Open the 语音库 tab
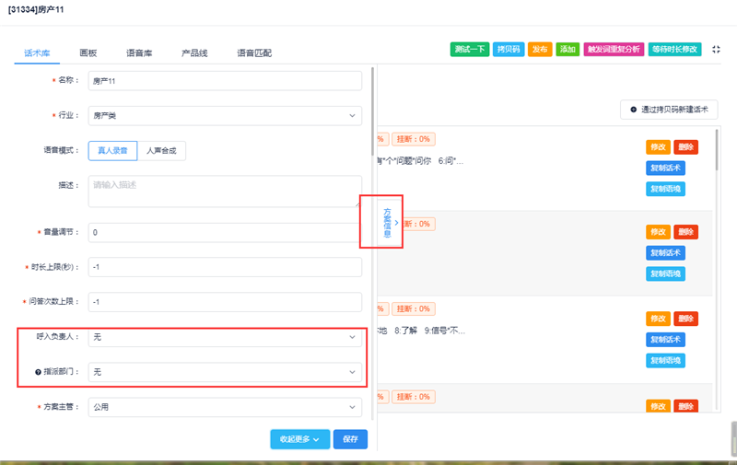Viewport: 737px width, 465px height. tap(140, 53)
